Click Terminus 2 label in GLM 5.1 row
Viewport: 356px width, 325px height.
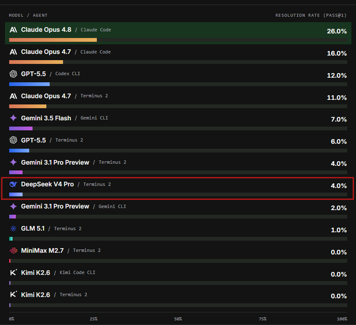tap(68, 229)
